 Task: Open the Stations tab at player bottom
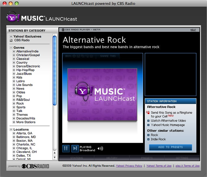77,158
